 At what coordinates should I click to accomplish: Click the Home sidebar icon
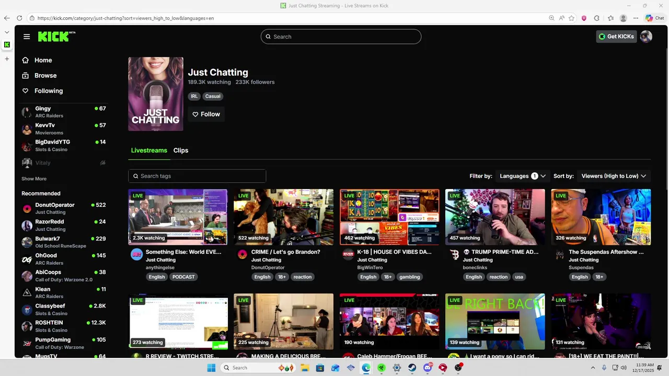pos(25,60)
